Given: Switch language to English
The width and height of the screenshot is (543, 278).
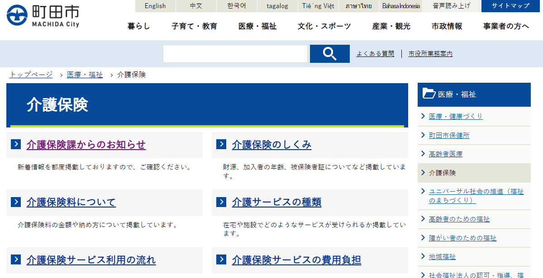Looking at the screenshot, I should click(155, 6).
